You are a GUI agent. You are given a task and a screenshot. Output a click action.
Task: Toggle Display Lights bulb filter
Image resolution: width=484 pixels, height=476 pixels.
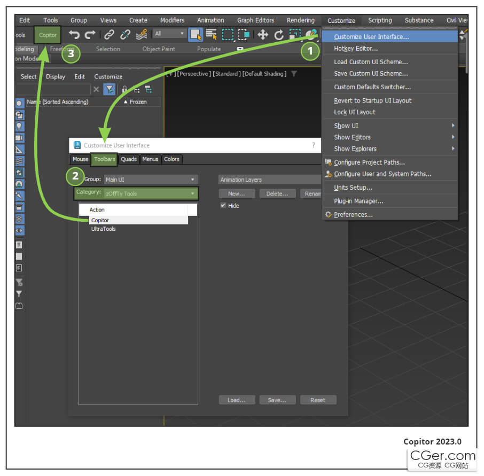[x=19, y=126]
